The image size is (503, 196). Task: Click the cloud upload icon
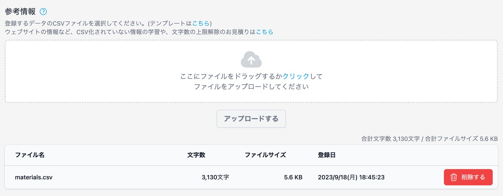pos(251,60)
